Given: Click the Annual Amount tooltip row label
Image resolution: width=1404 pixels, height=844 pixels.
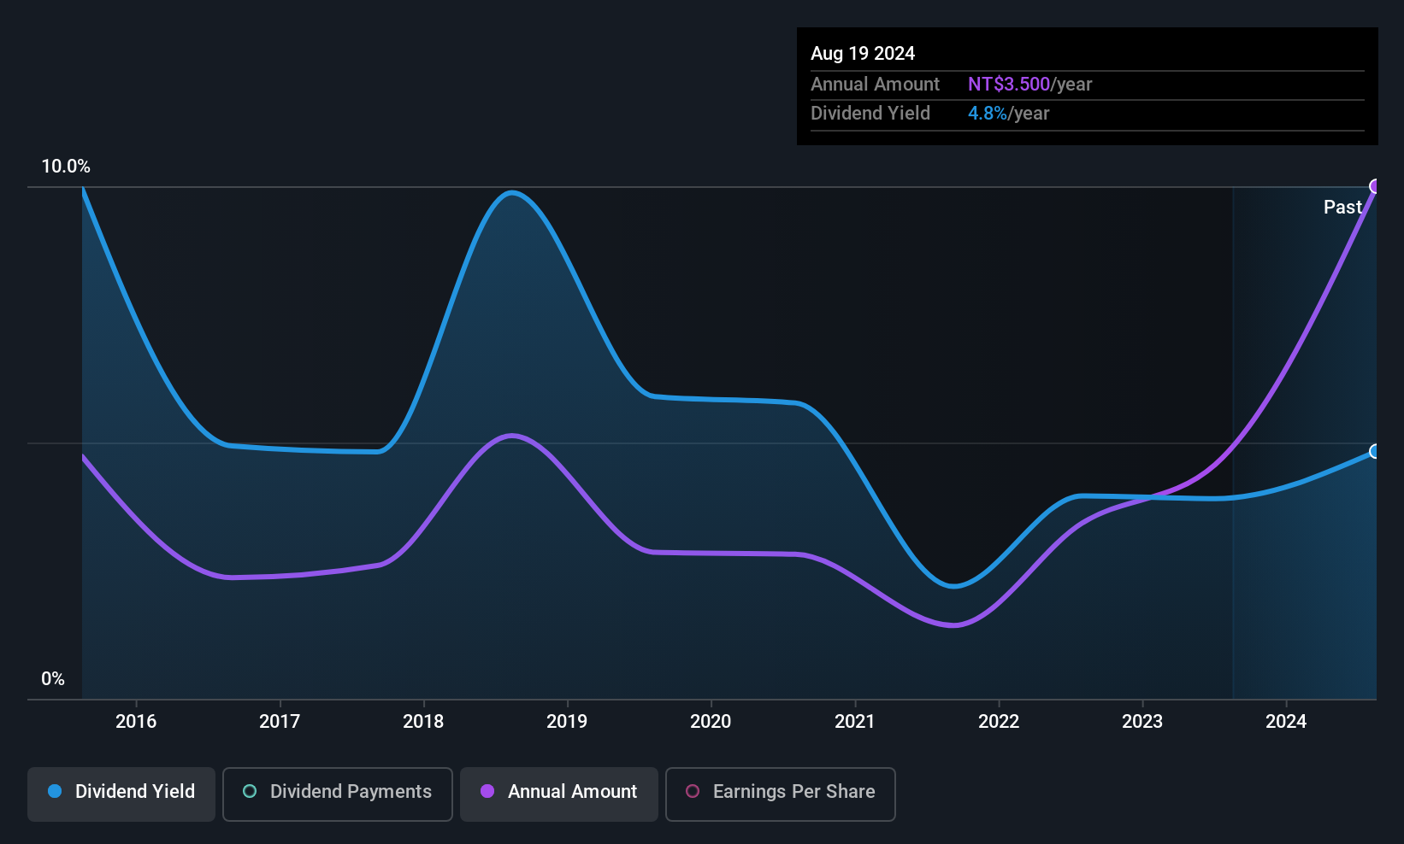Looking at the screenshot, I should pos(875,84).
